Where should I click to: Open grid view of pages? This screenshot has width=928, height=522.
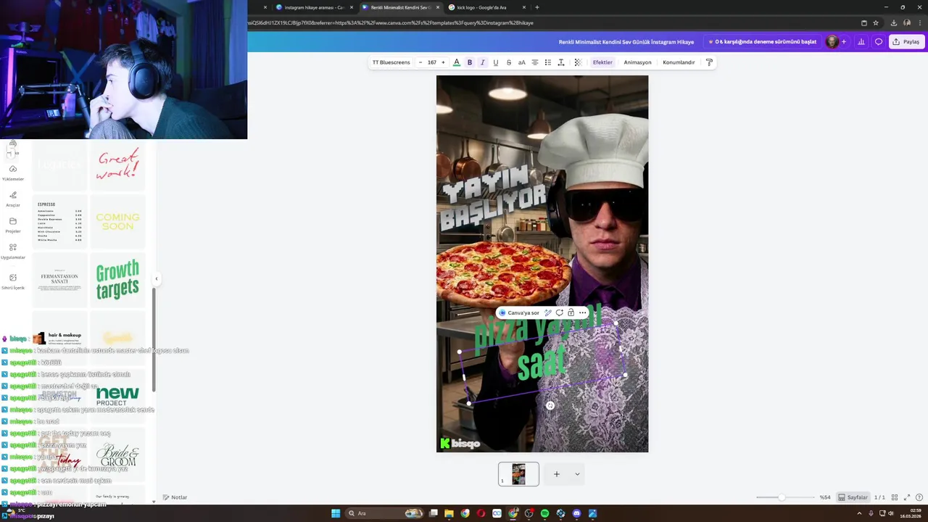(x=895, y=497)
